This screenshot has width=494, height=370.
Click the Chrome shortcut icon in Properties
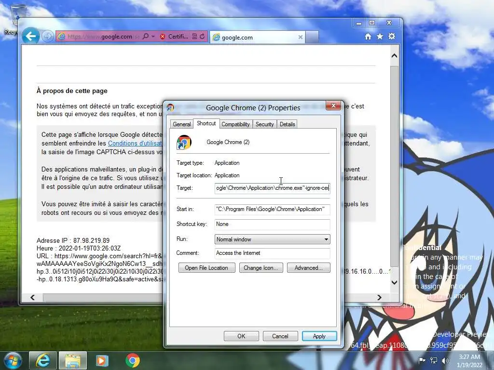(184, 142)
